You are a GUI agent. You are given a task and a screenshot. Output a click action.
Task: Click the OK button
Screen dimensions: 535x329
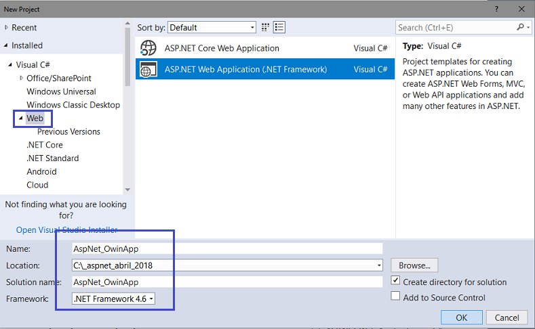click(x=461, y=317)
